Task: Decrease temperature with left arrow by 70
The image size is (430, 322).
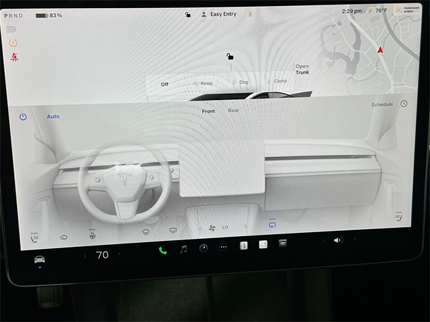Action: coord(85,256)
